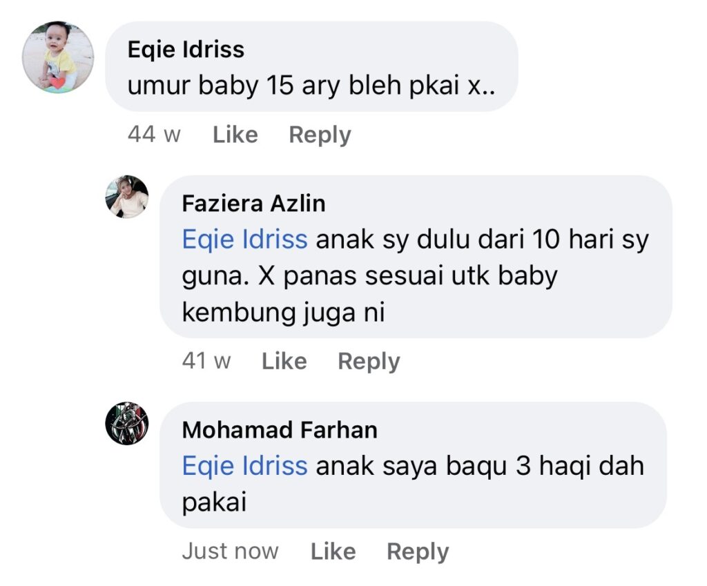Open Mohamad Farhan's dark profile picture

click(x=126, y=423)
